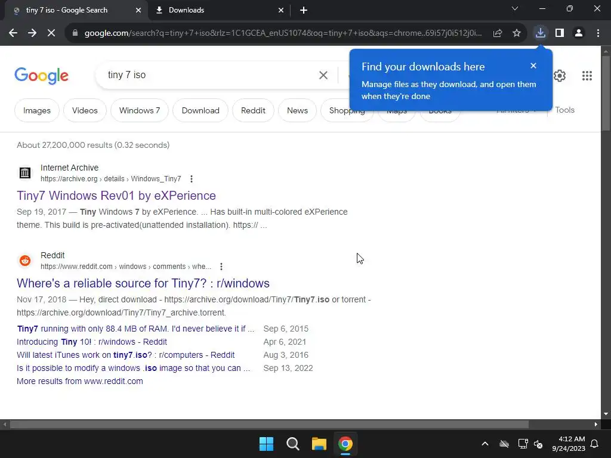
Task: Open the tab search chevron
Action: pyautogui.click(x=515, y=8)
